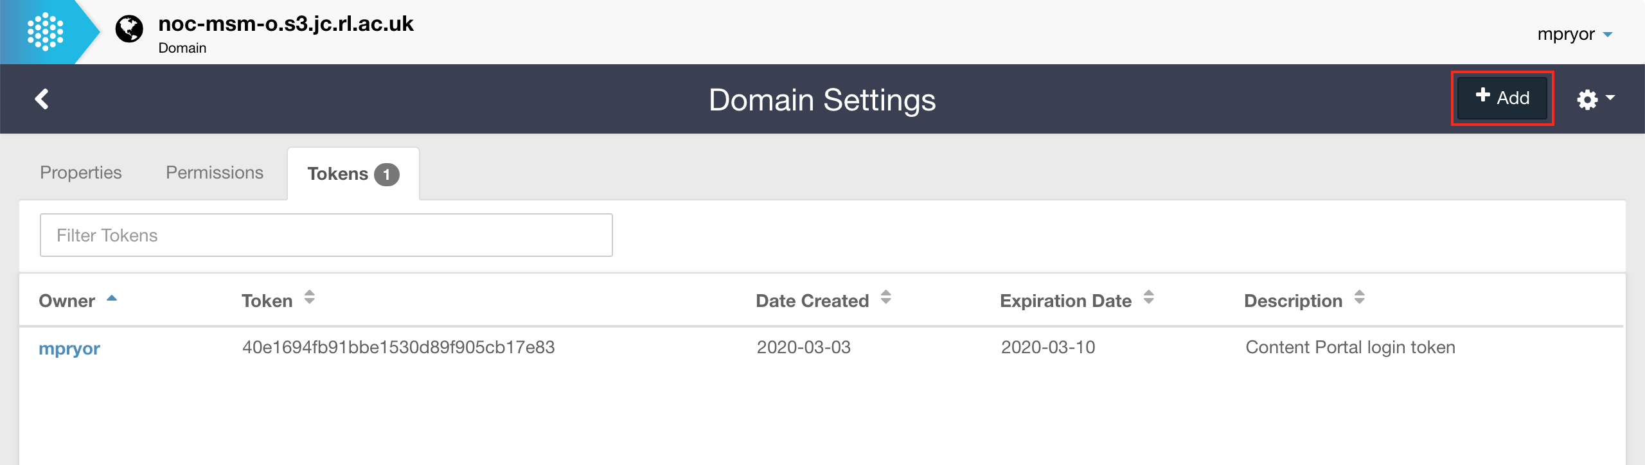Click the Token column sort arrows
Screen dimensions: 1645x465
(x=309, y=297)
